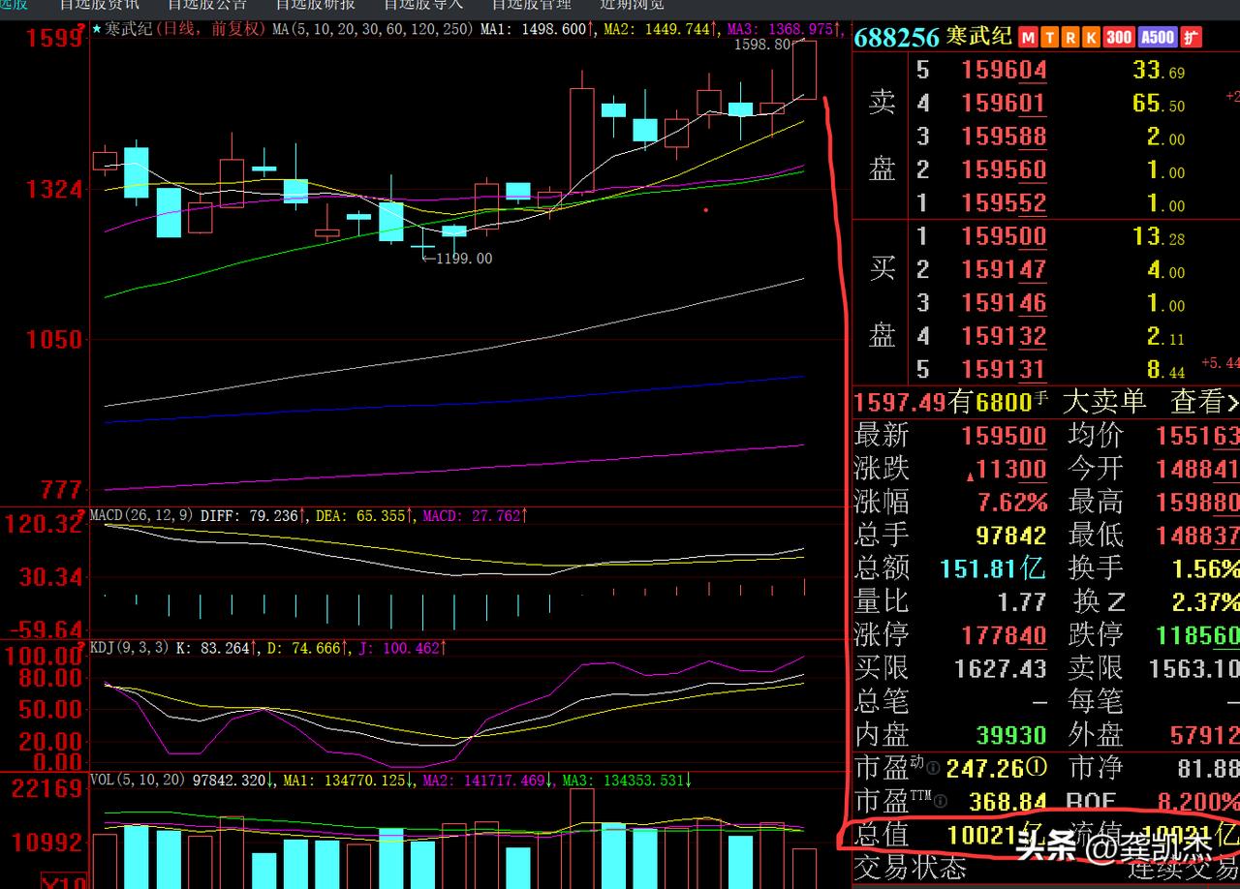Screen dimensions: 1240x889
Task: Click the red 扩 badge
Action: 1192,38
